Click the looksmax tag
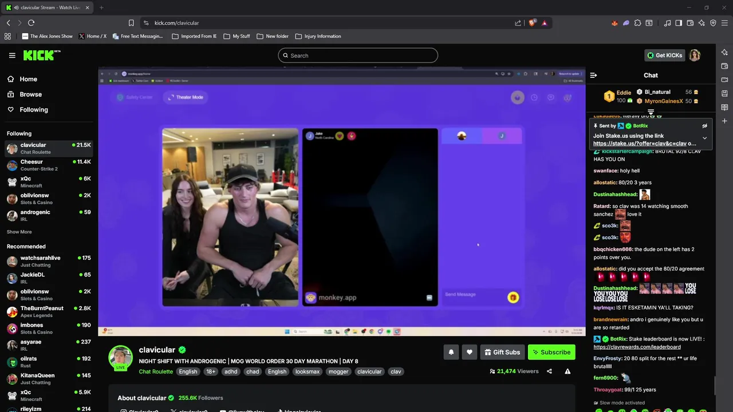 point(308,371)
